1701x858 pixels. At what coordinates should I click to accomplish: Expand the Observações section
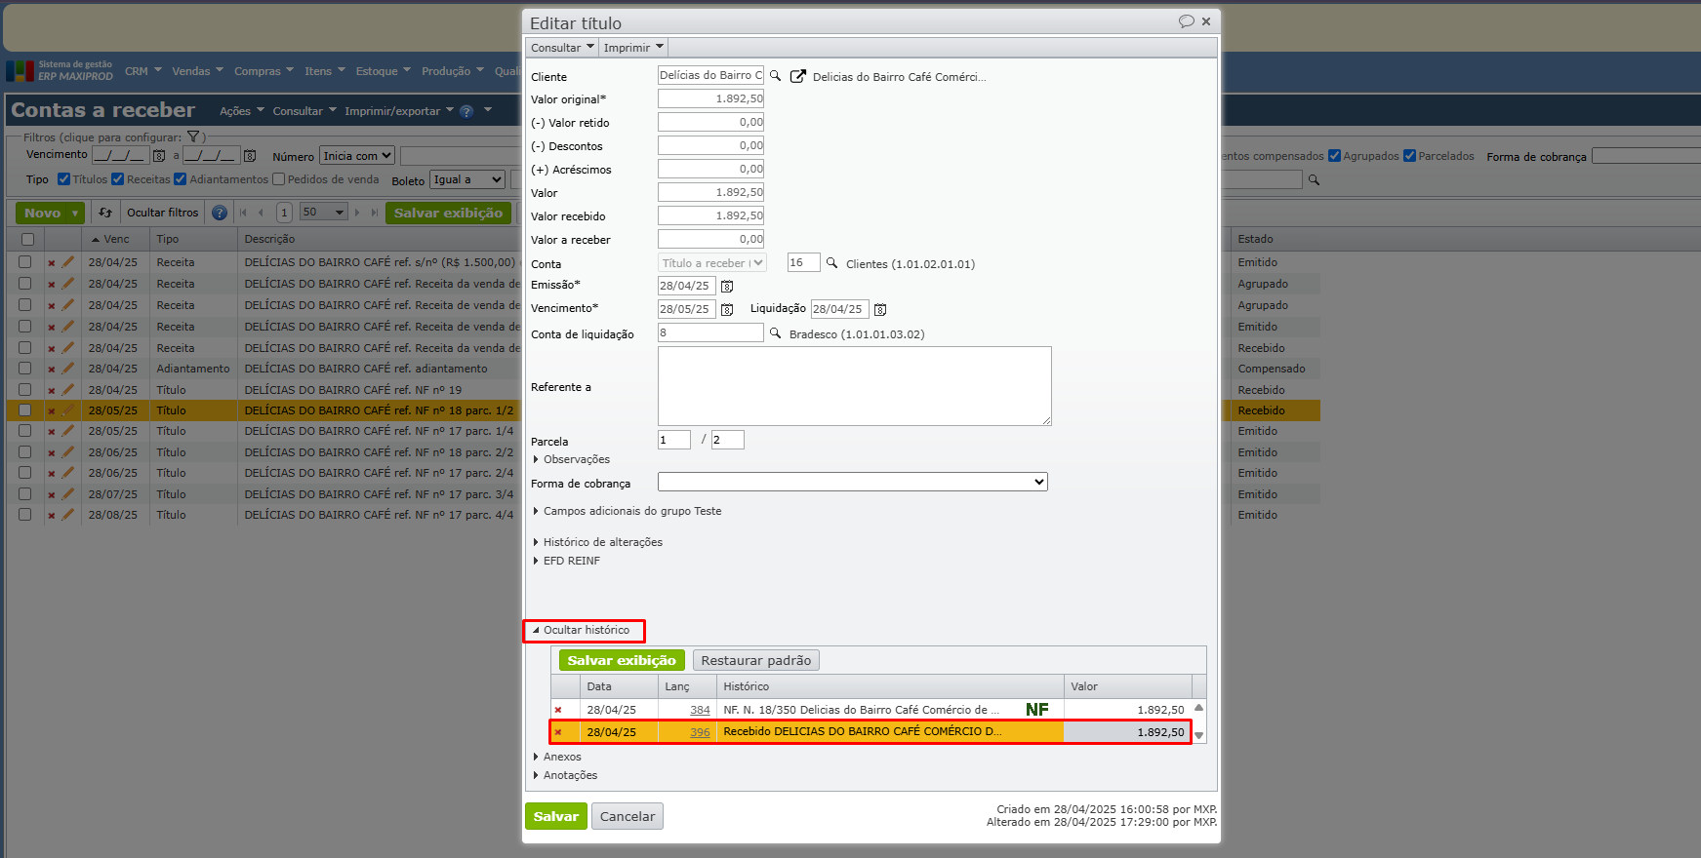coord(572,459)
